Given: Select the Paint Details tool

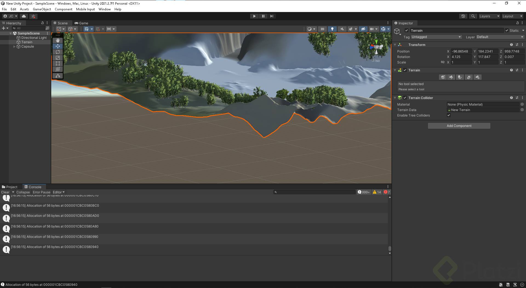Looking at the screenshot, I should (469, 77).
